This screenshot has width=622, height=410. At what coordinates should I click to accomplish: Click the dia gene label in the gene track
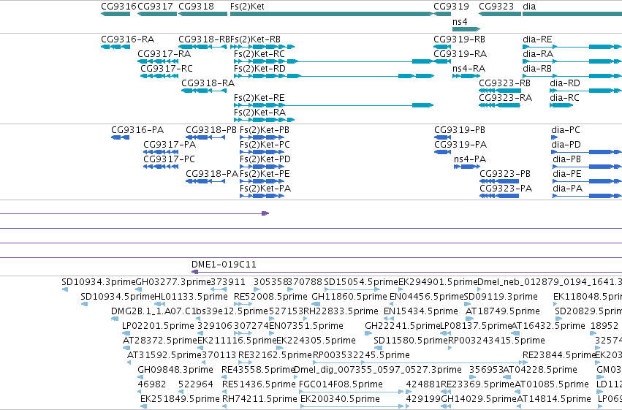(529, 7)
